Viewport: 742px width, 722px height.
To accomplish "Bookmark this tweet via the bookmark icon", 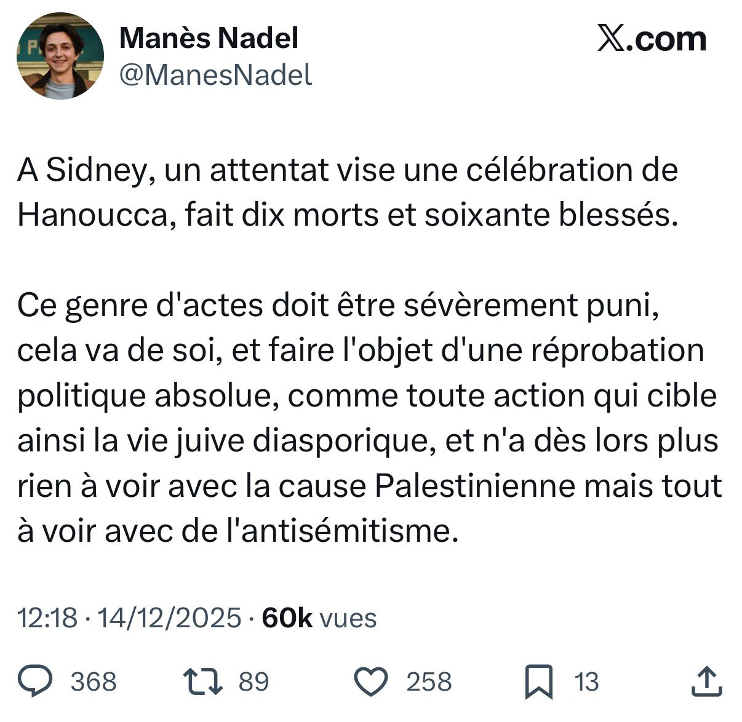I will click(538, 681).
